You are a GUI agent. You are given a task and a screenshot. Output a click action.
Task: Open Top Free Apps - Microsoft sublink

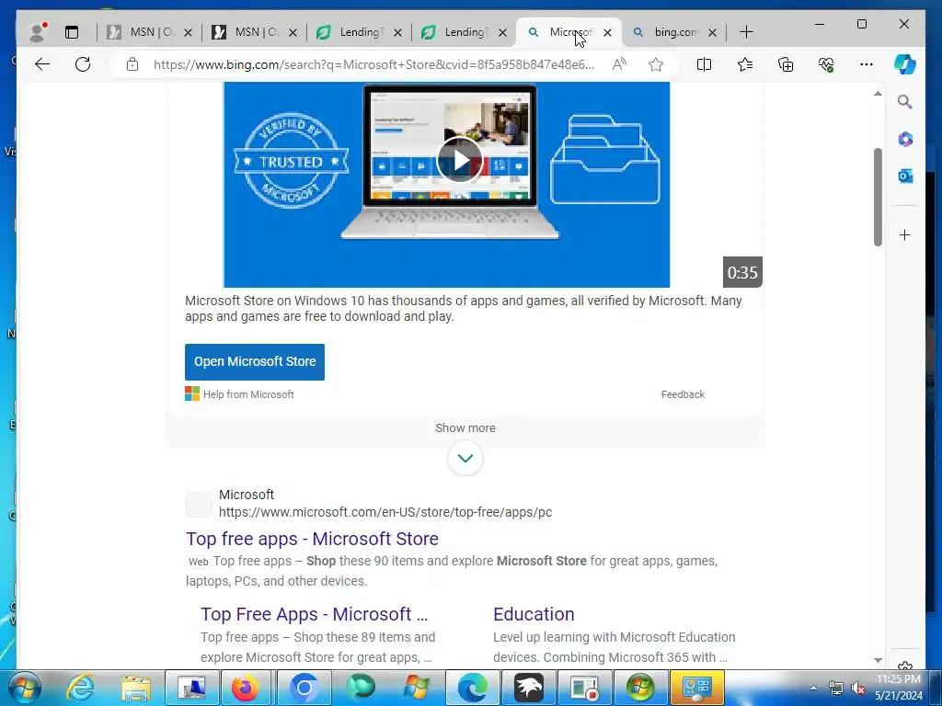pos(315,614)
